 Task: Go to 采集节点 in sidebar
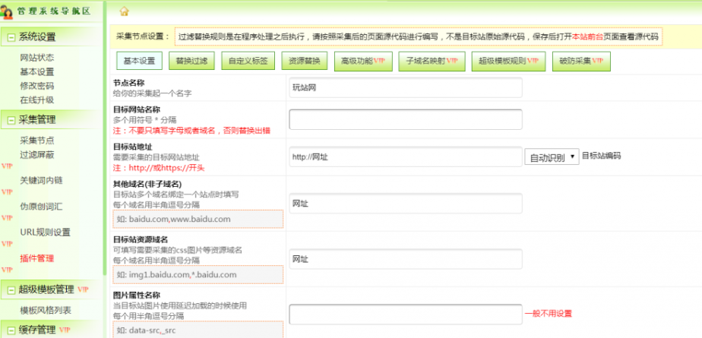click(x=36, y=141)
